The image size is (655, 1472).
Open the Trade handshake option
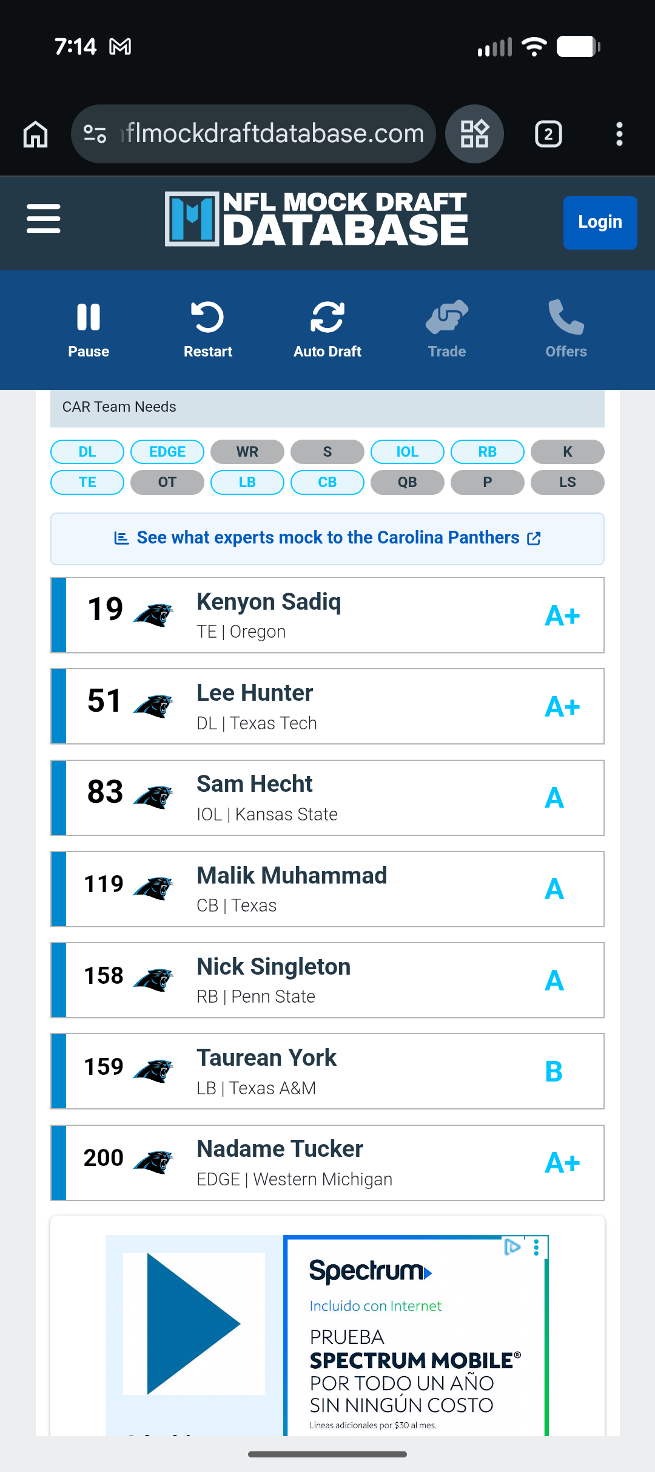447,329
